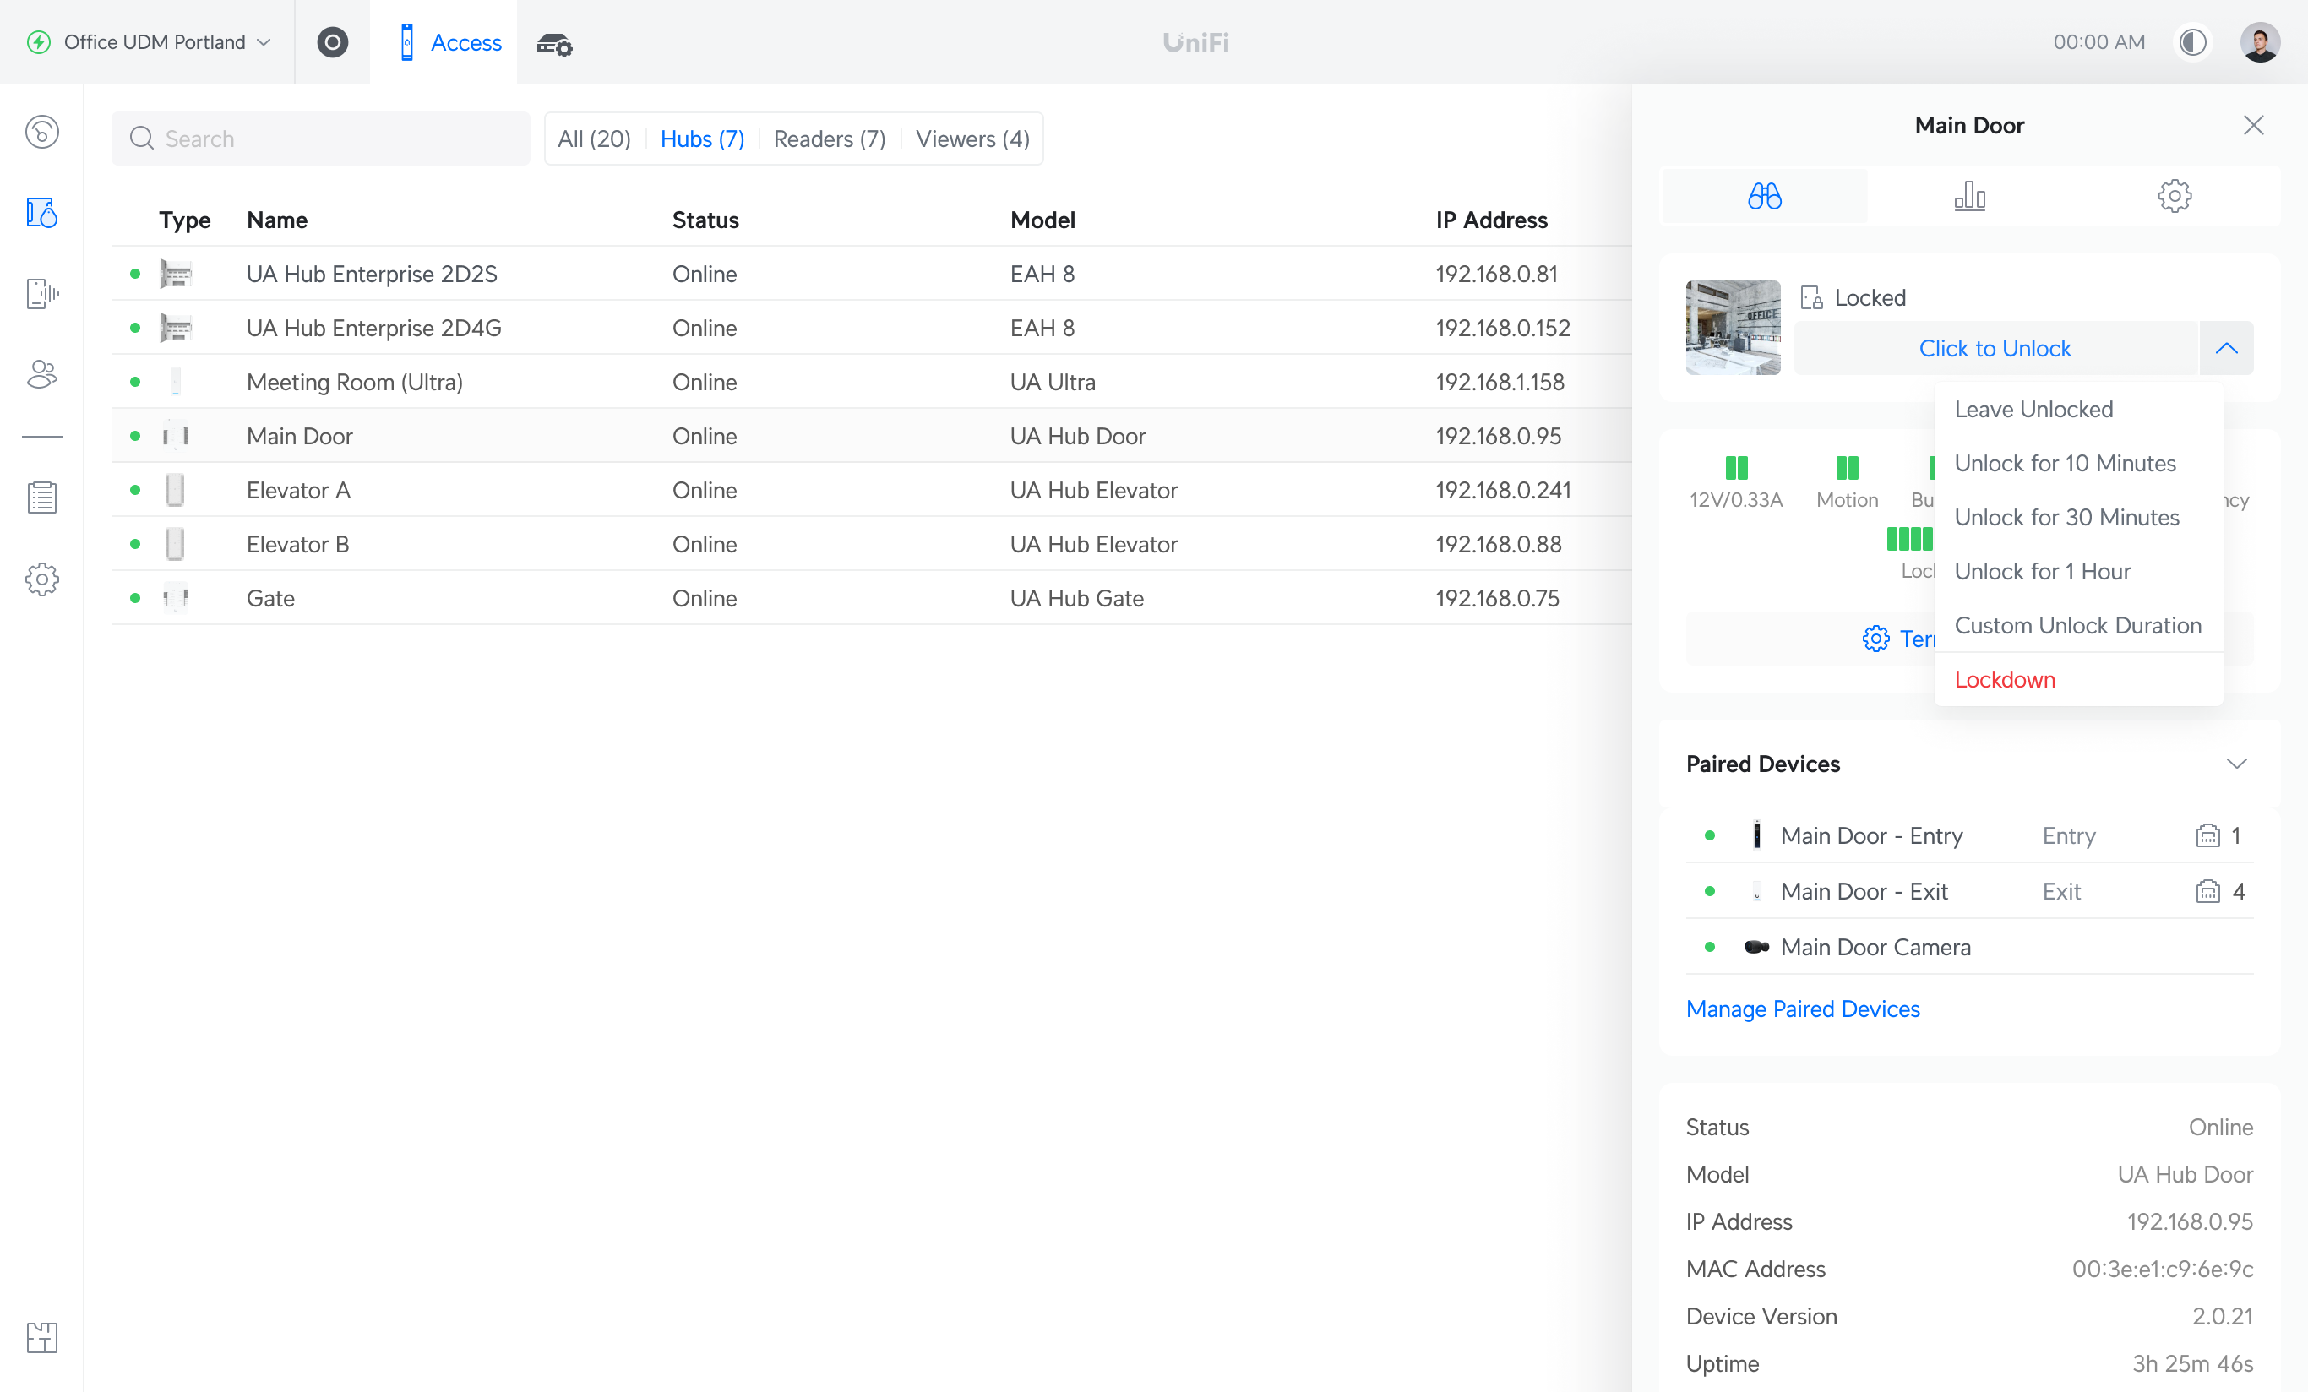Click the Locked status icon
Screen dimensions: 2308x1392
pyautogui.click(x=1811, y=298)
